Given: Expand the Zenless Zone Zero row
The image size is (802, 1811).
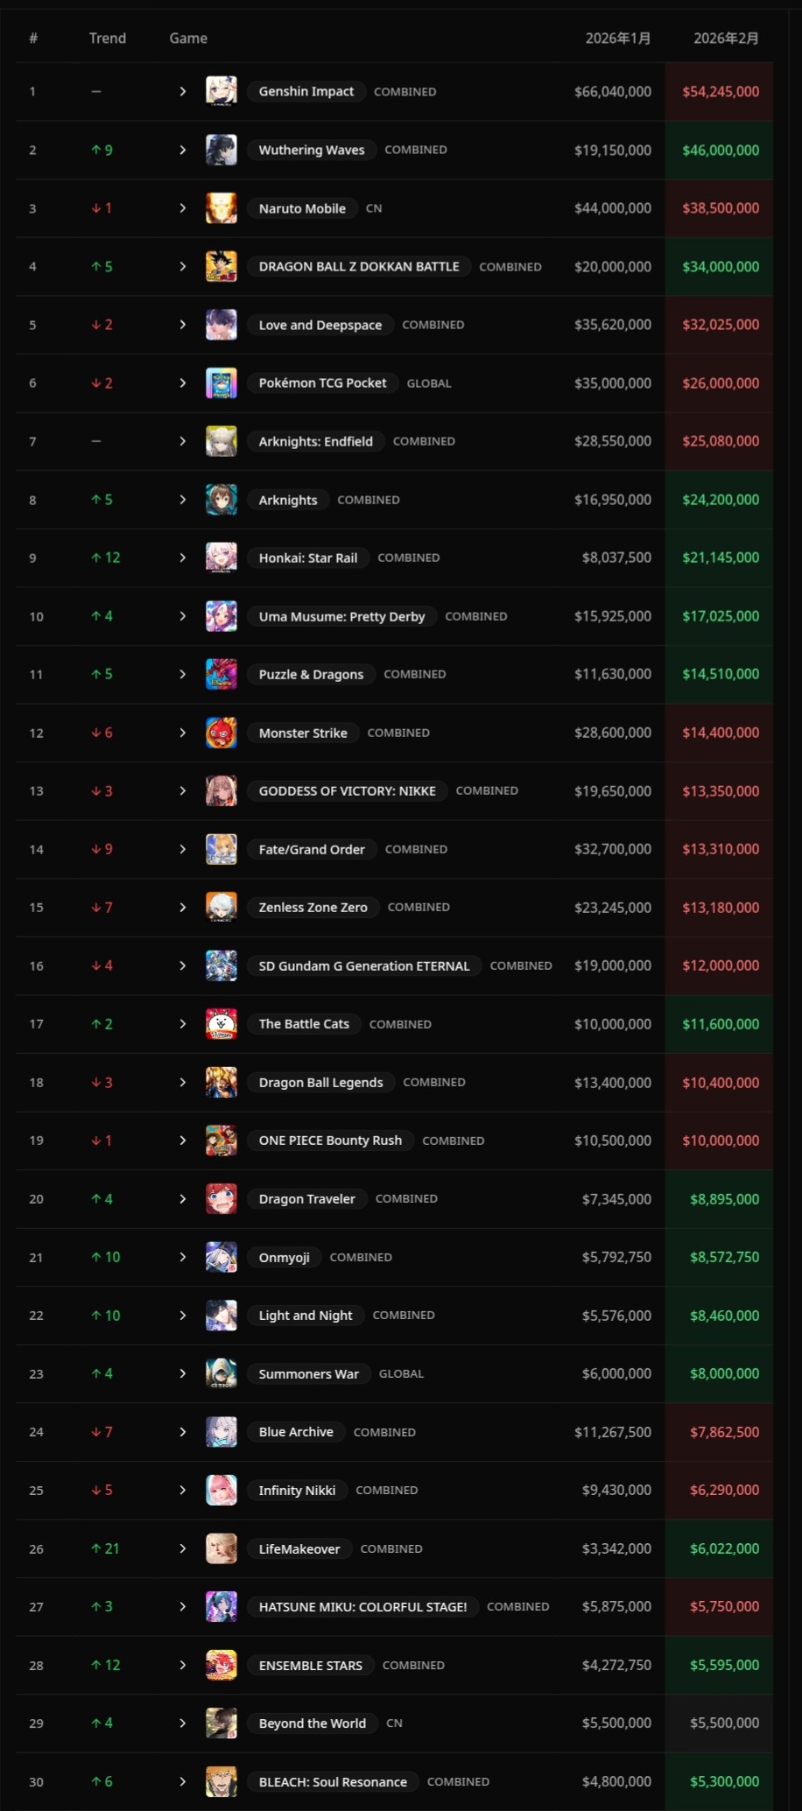Looking at the screenshot, I should (182, 908).
